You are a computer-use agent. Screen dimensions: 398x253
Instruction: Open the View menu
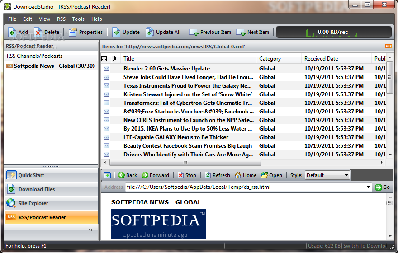(x=44, y=19)
